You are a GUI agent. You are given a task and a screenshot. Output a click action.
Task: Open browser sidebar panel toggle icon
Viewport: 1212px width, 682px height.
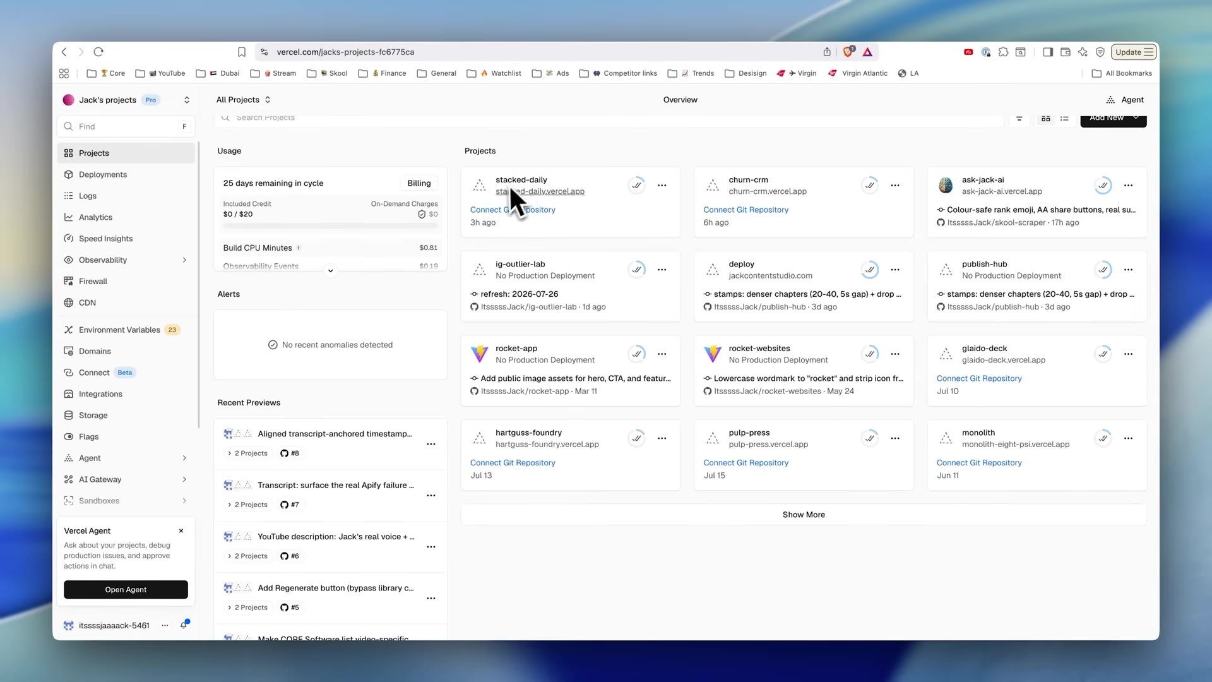pyautogui.click(x=1048, y=52)
